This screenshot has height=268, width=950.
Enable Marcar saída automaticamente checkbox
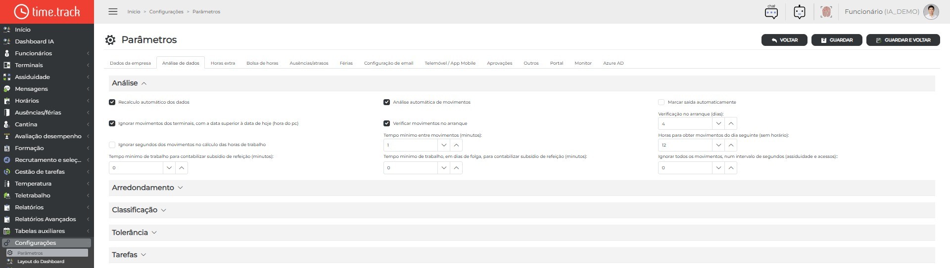pyautogui.click(x=661, y=102)
